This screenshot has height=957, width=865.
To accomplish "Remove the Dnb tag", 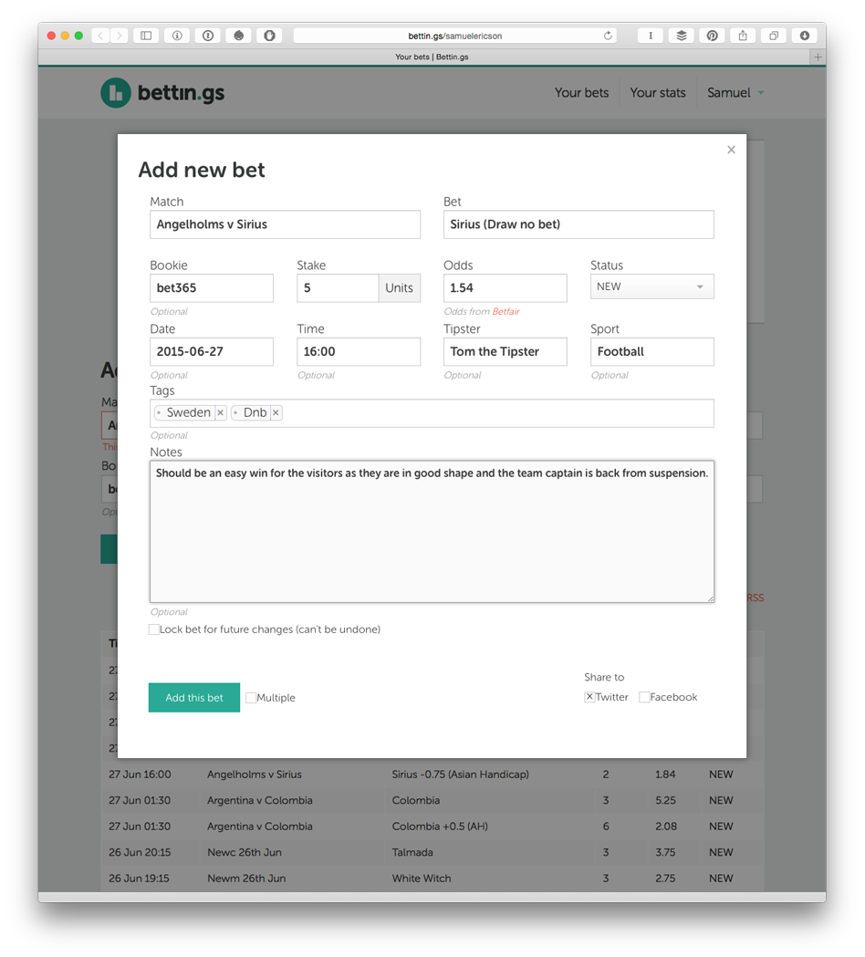I will coord(276,413).
